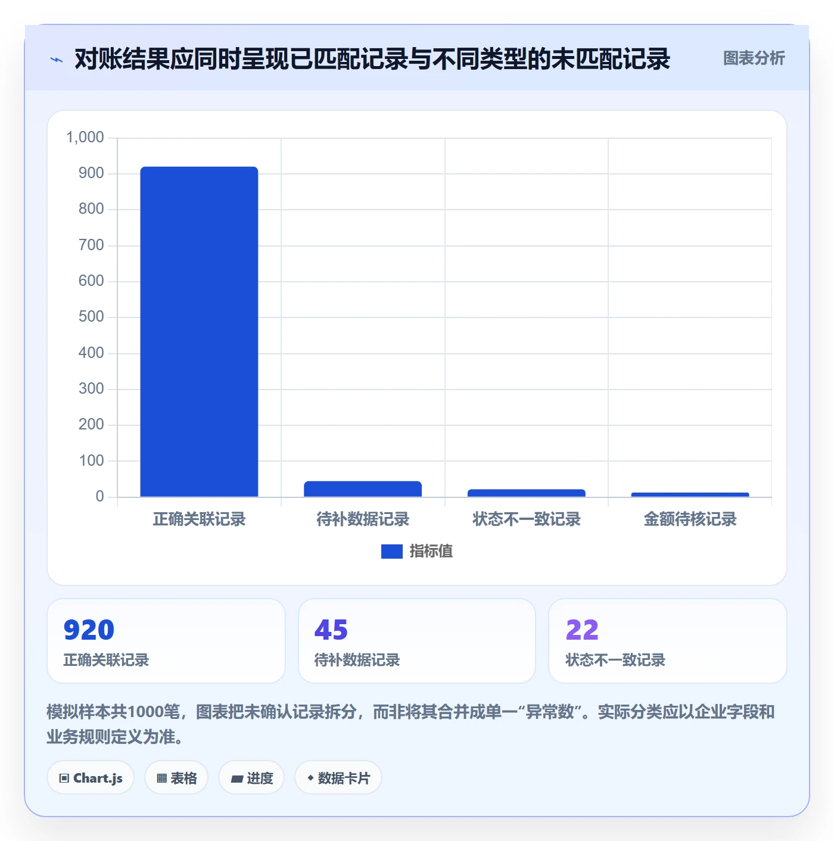Click the 900 y-axis tick label
This screenshot has width=834, height=841.
pos(91,173)
